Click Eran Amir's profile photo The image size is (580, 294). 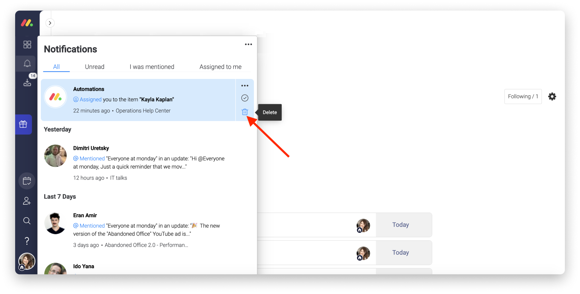coord(55,223)
